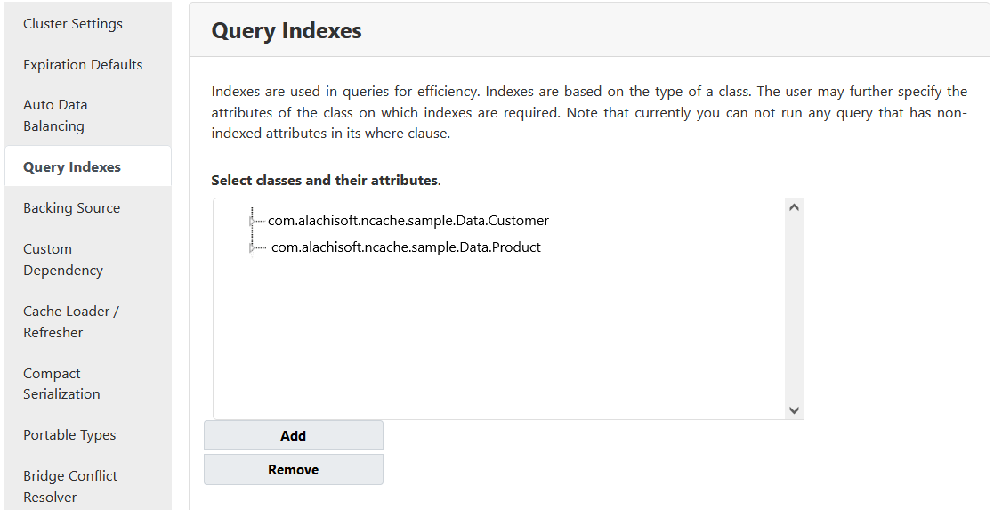The image size is (1002, 510).
Task: Switch to Custom Dependency settings
Action: (63, 260)
